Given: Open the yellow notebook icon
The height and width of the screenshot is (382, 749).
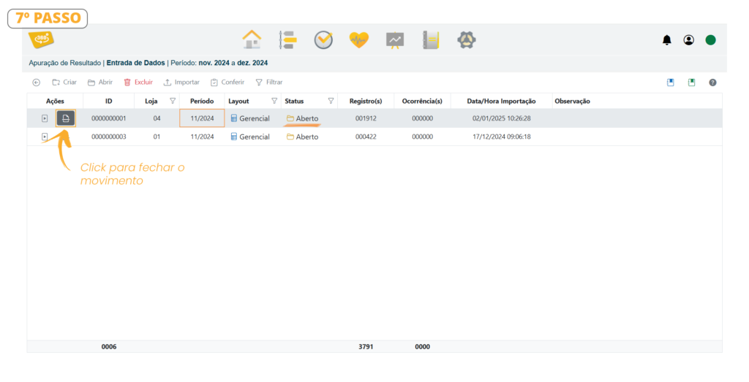Looking at the screenshot, I should [x=431, y=40].
